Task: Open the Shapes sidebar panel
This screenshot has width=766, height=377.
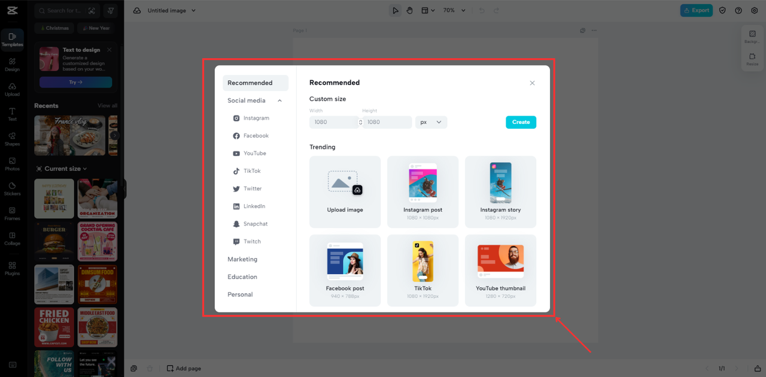Action: point(12,139)
